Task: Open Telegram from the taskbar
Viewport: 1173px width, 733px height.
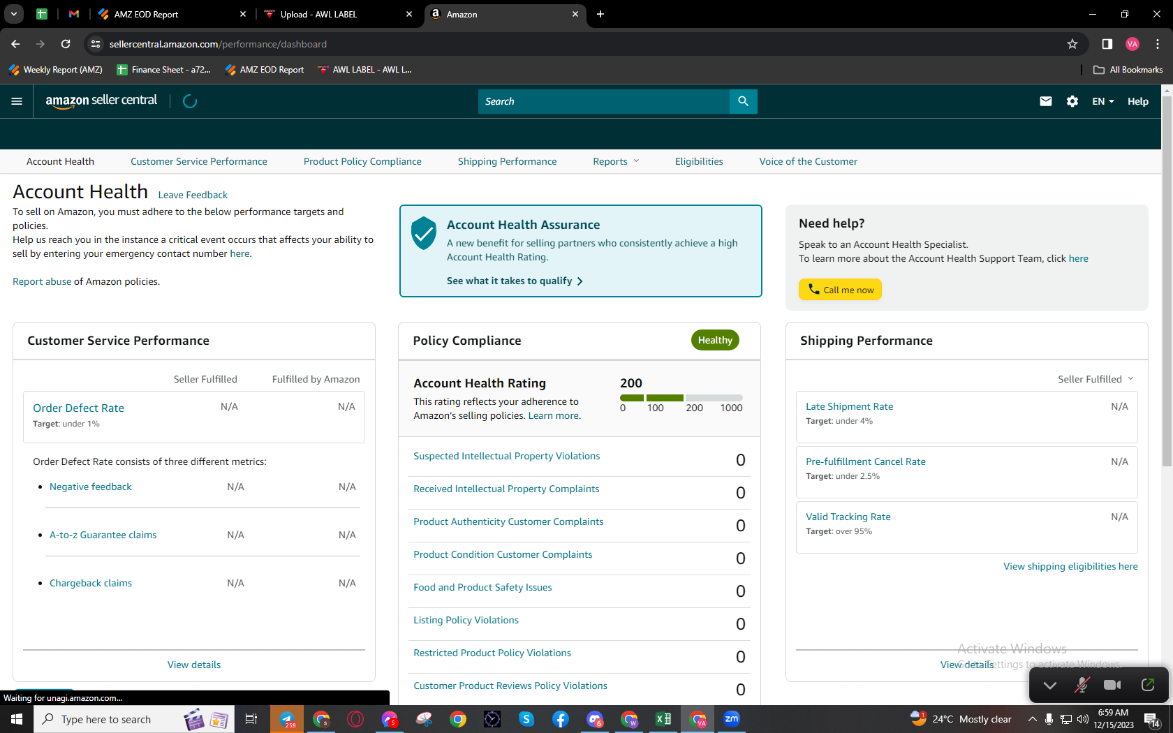Action: point(287,719)
